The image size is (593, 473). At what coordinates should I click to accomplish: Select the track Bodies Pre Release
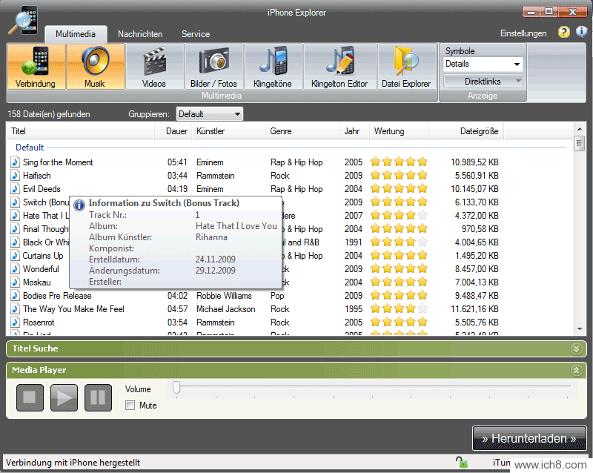(57, 296)
